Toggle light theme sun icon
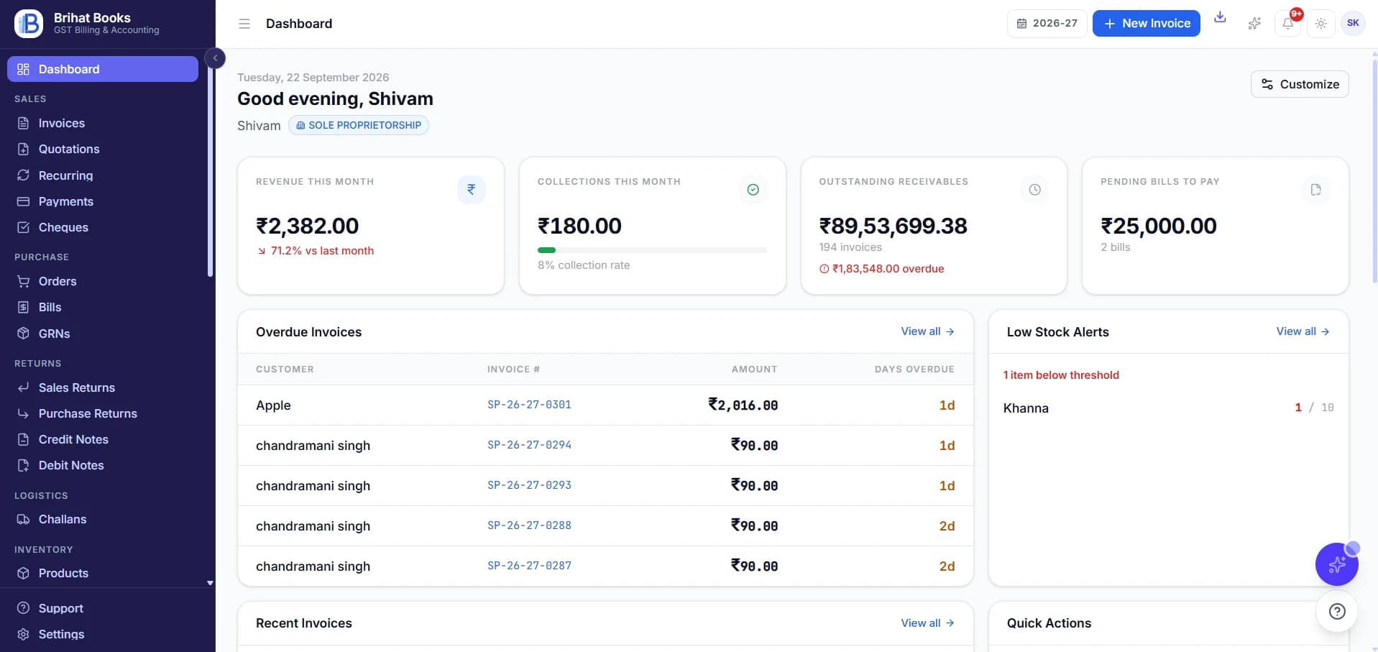This screenshot has width=1378, height=652. point(1321,24)
